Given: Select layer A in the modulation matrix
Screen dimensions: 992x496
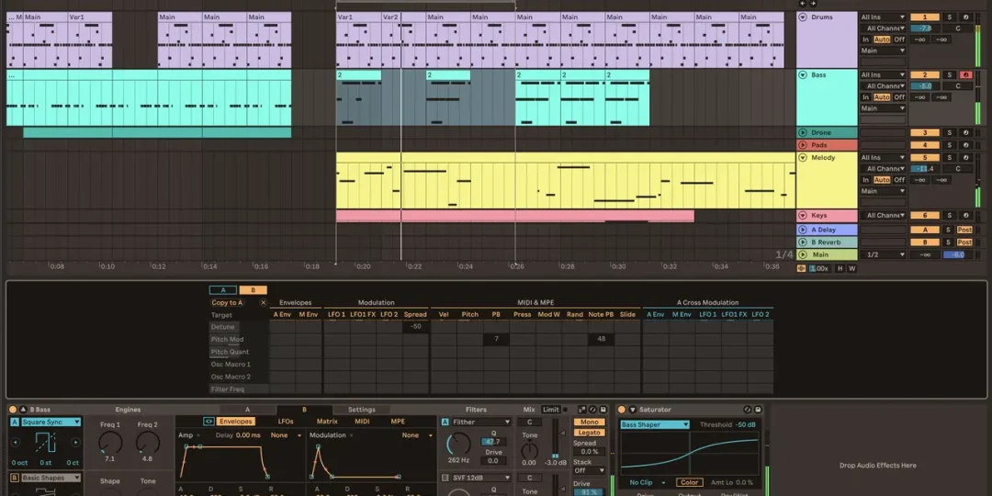Looking at the screenshot, I should tap(222, 290).
